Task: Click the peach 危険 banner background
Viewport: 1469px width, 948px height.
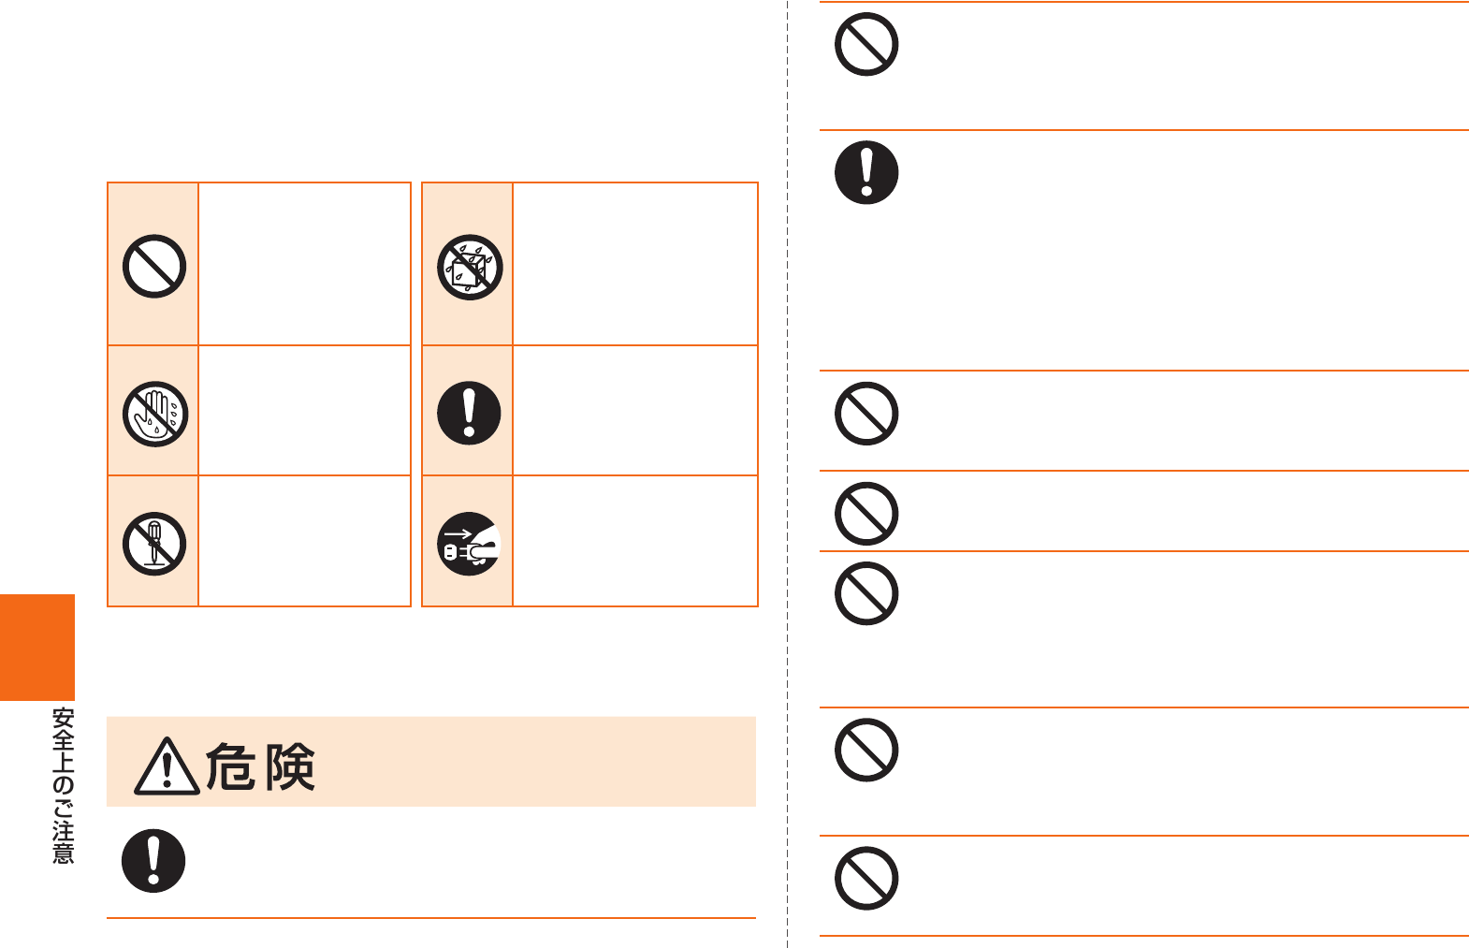Action: click(x=431, y=762)
